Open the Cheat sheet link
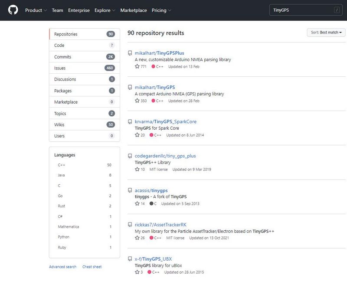 coord(92,267)
